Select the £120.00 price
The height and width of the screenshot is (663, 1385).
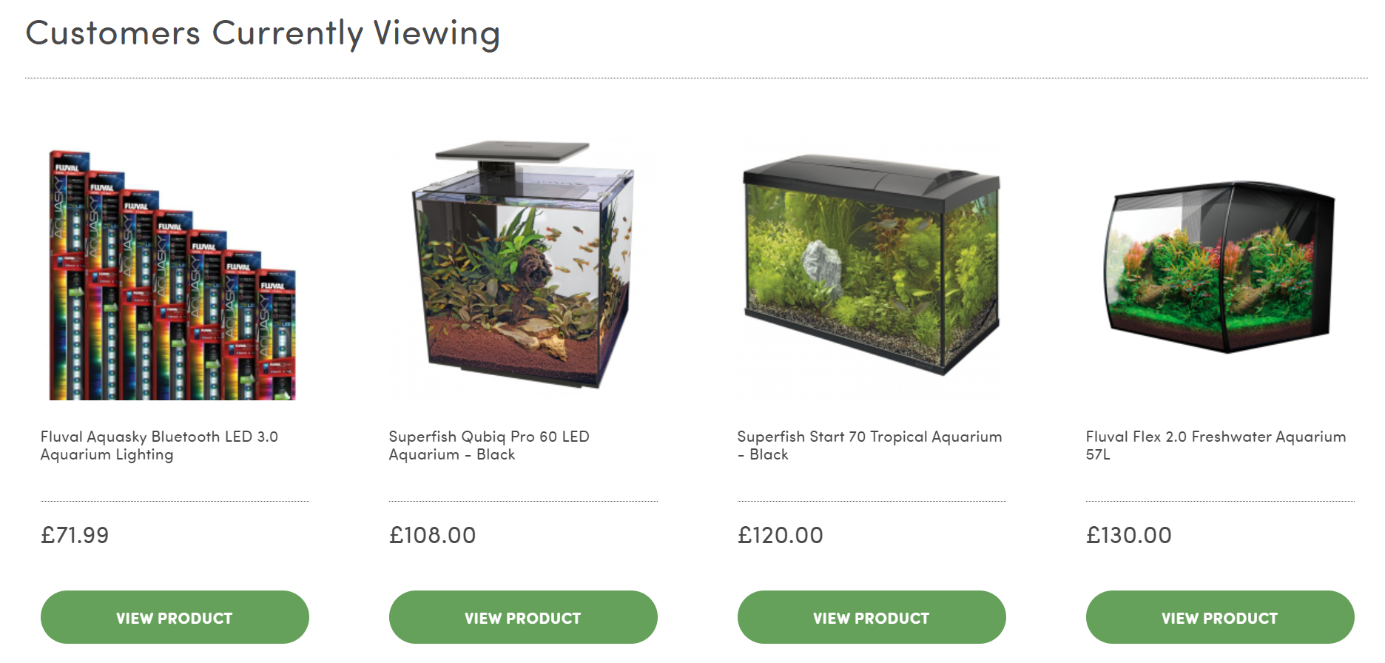[x=780, y=535]
